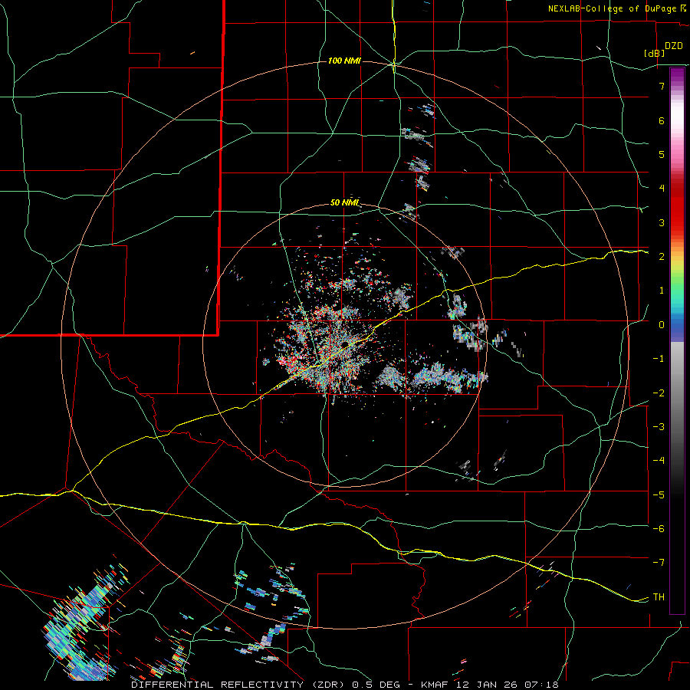
Task: Click the [dB] units label
Action: 655,53
